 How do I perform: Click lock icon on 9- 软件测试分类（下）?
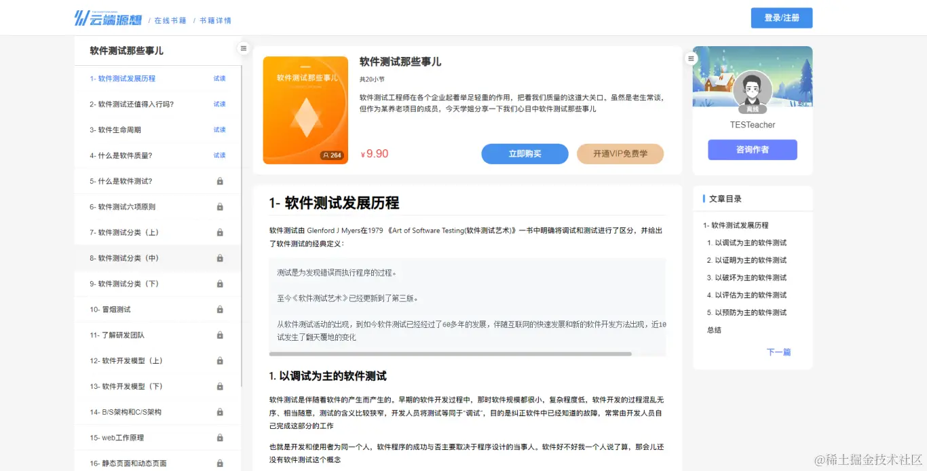tap(220, 284)
